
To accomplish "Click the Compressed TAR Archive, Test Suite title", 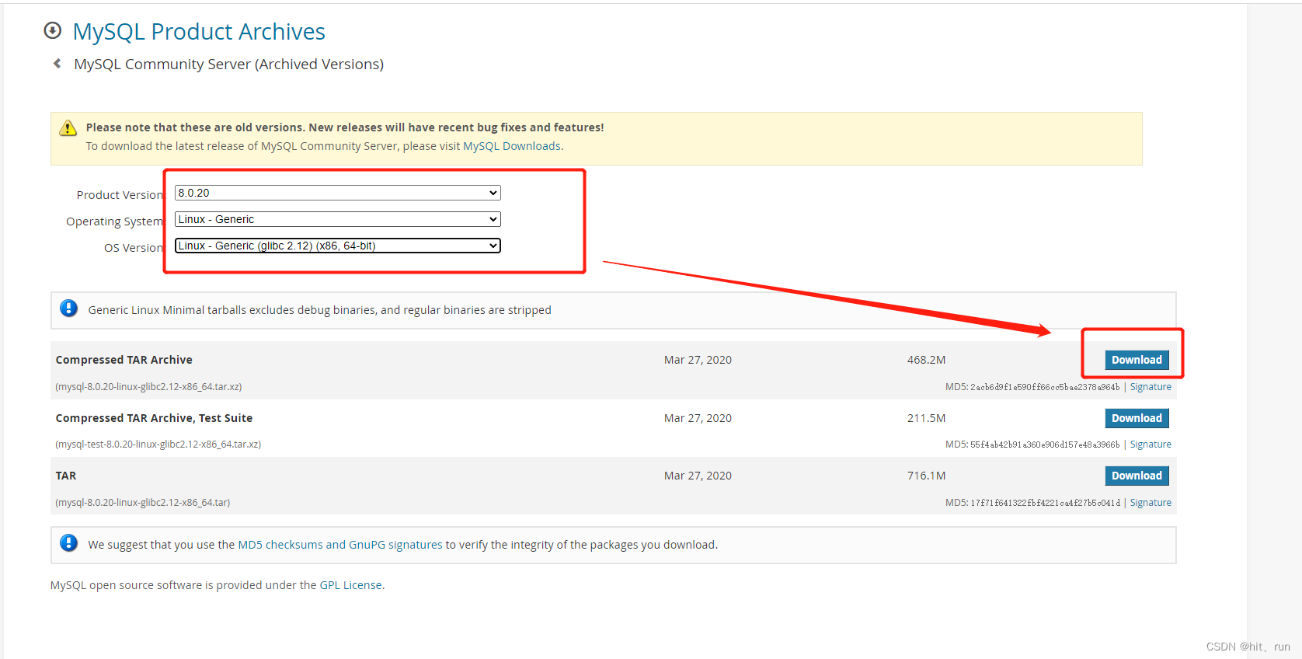I will [x=154, y=418].
